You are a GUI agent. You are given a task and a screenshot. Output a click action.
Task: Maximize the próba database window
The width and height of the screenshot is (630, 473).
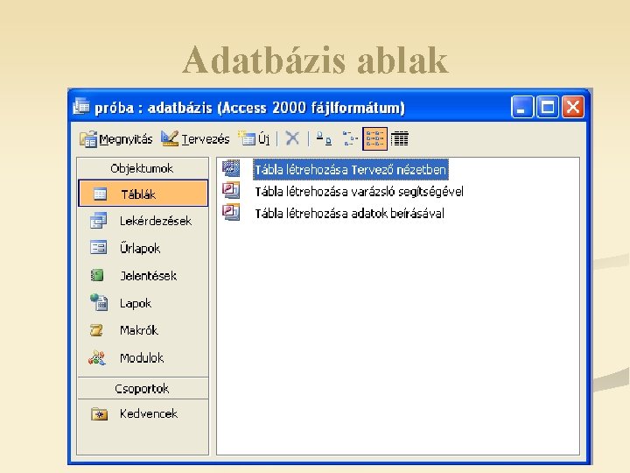pyautogui.click(x=547, y=107)
